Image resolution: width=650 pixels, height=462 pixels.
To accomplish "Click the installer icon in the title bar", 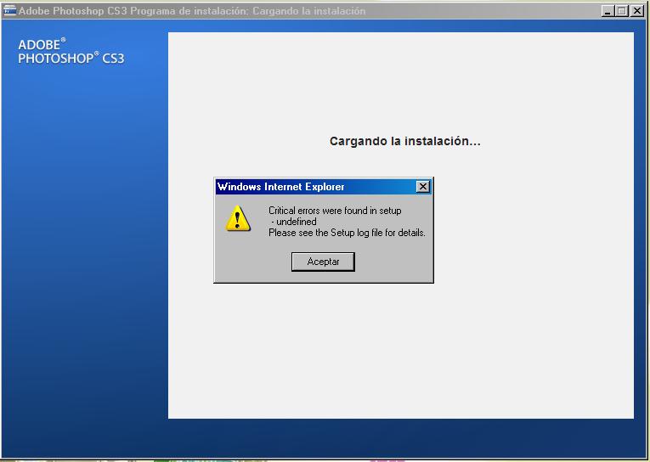I will 9,11.
